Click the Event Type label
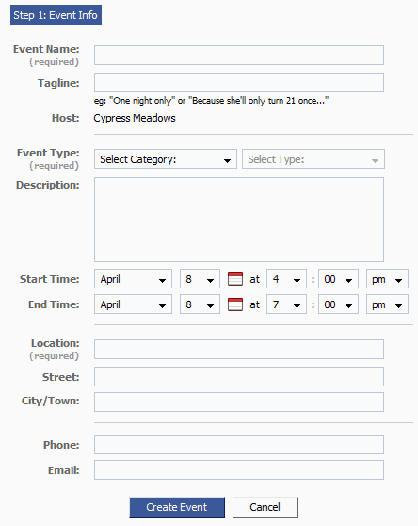418x526 pixels. click(48, 153)
